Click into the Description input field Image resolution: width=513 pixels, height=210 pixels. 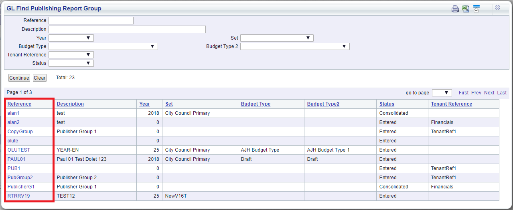(x=127, y=29)
